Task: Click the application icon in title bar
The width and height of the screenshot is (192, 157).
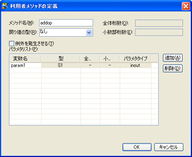Action: coord(5,6)
